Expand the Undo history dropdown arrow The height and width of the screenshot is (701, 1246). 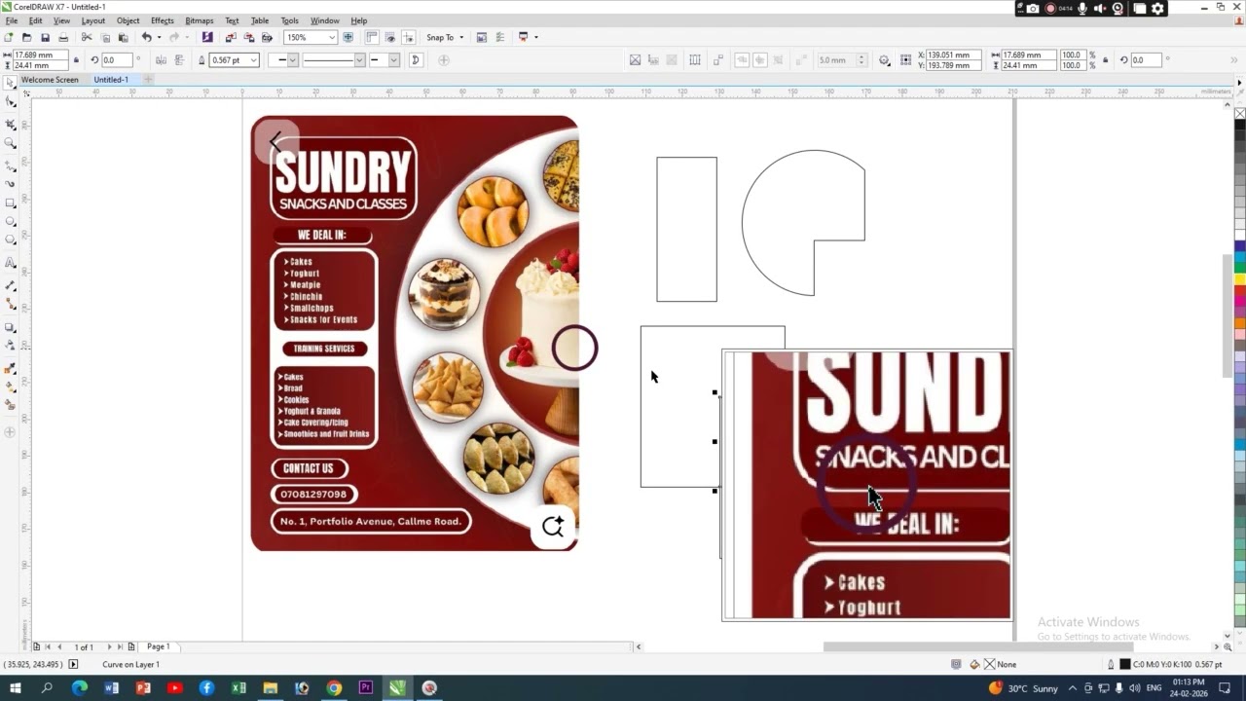(159, 37)
